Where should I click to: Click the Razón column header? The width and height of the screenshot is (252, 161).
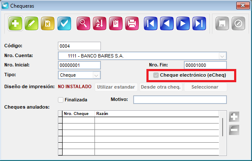(157, 114)
